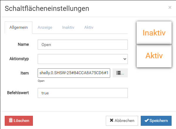Go to the Aktiv settings tab
This screenshot has height=129, width=176.
click(89, 28)
